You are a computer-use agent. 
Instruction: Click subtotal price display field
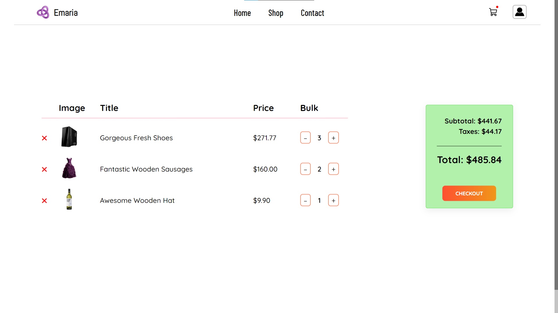pos(473,121)
